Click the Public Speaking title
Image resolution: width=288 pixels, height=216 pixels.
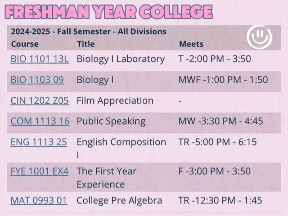[x=111, y=121]
